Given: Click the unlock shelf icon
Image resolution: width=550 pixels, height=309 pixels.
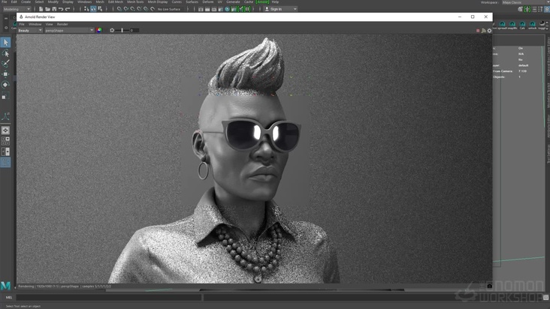Looking at the screenshot, I should click(x=533, y=25).
